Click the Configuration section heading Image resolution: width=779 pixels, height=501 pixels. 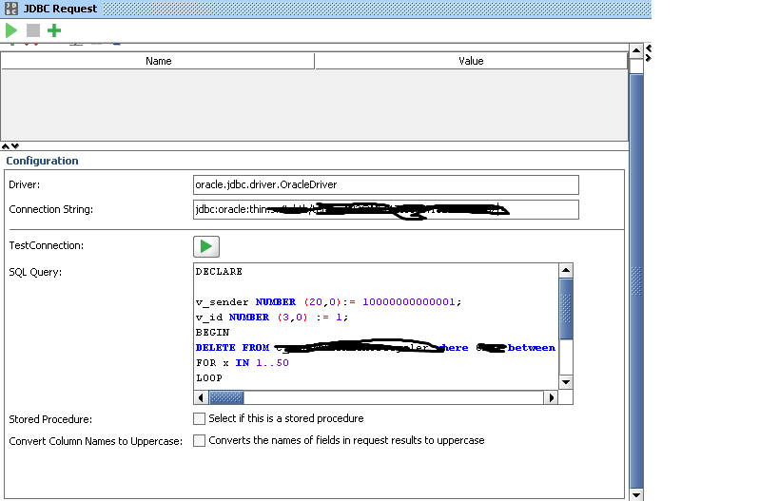click(x=42, y=161)
